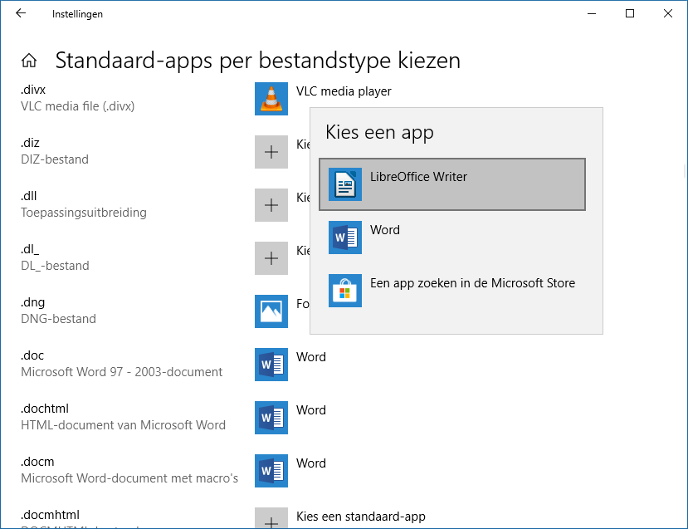Click the 'Kies een app' popup heading

pyautogui.click(x=379, y=133)
